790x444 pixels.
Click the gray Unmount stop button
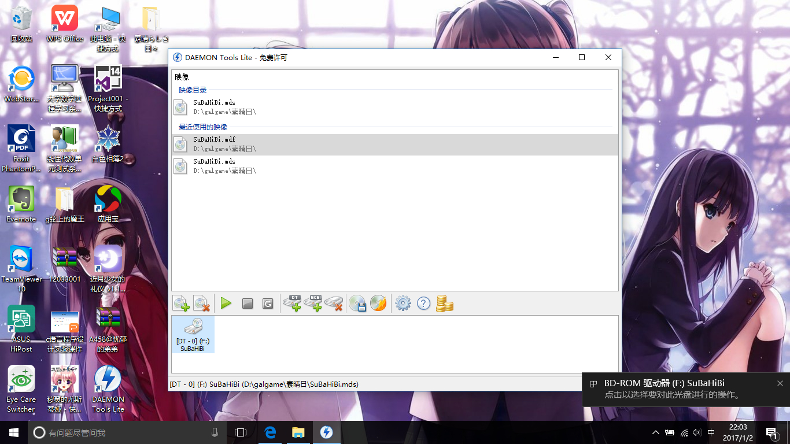(248, 304)
